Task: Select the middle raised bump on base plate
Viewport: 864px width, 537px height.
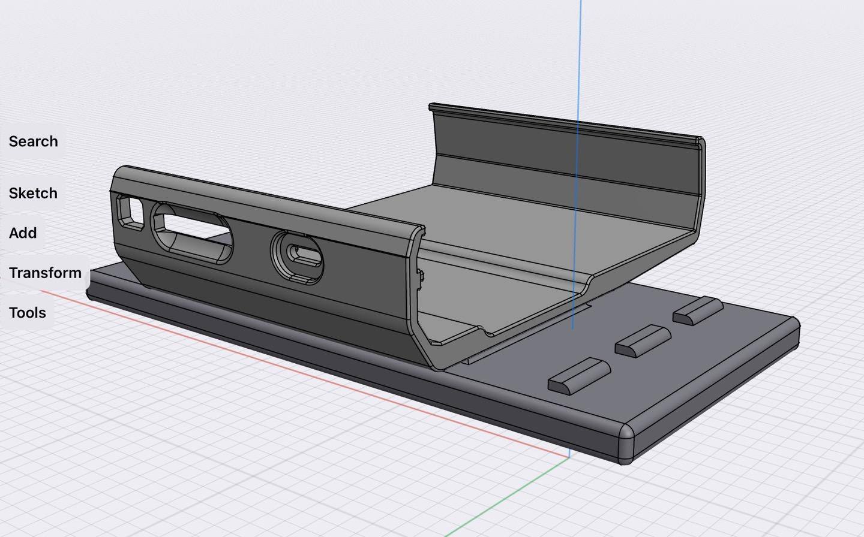Action: click(x=642, y=340)
